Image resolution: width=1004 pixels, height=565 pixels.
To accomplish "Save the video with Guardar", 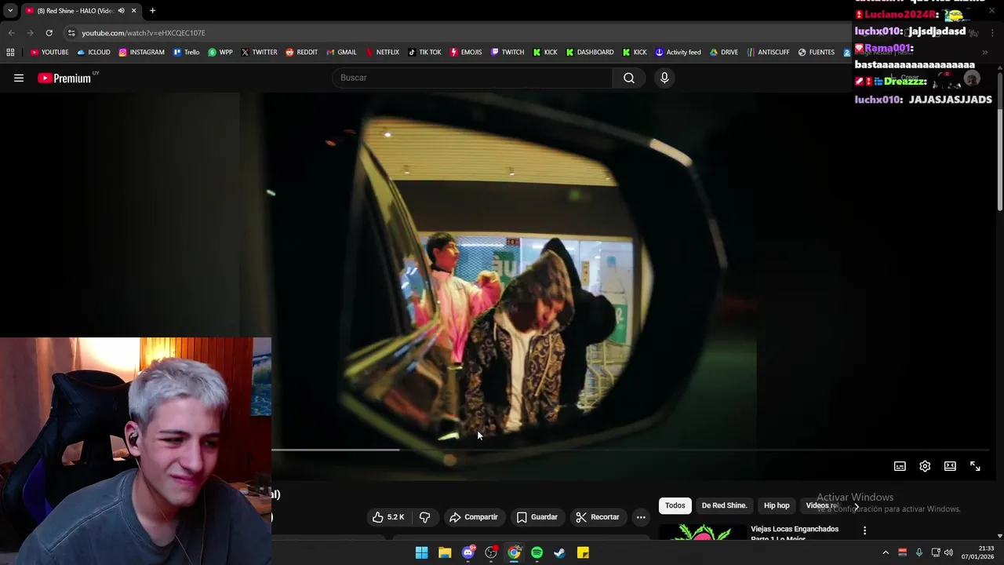I will coord(537,517).
